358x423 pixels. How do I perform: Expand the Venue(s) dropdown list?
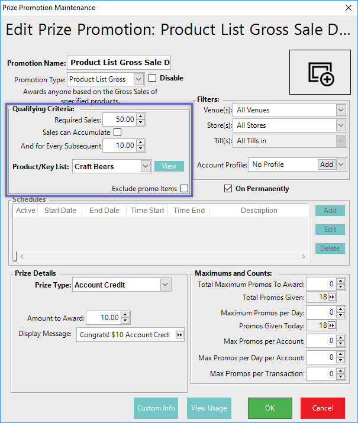340,110
